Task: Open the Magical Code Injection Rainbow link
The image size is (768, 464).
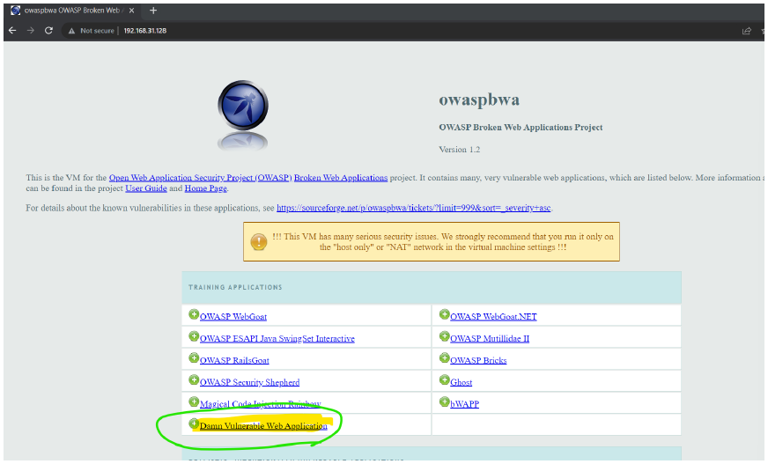Action: 261,404
